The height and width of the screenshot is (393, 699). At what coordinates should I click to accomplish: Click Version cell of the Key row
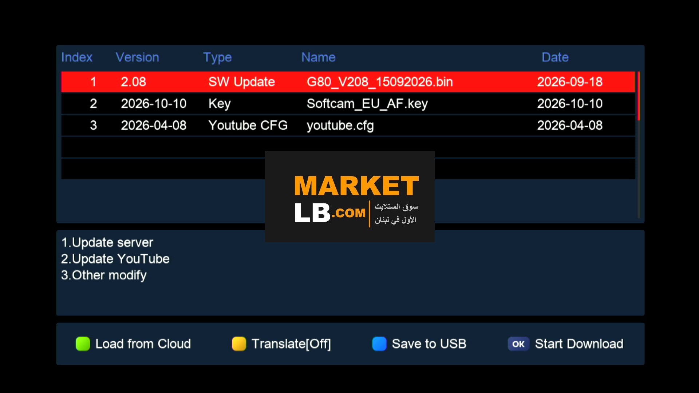point(154,104)
